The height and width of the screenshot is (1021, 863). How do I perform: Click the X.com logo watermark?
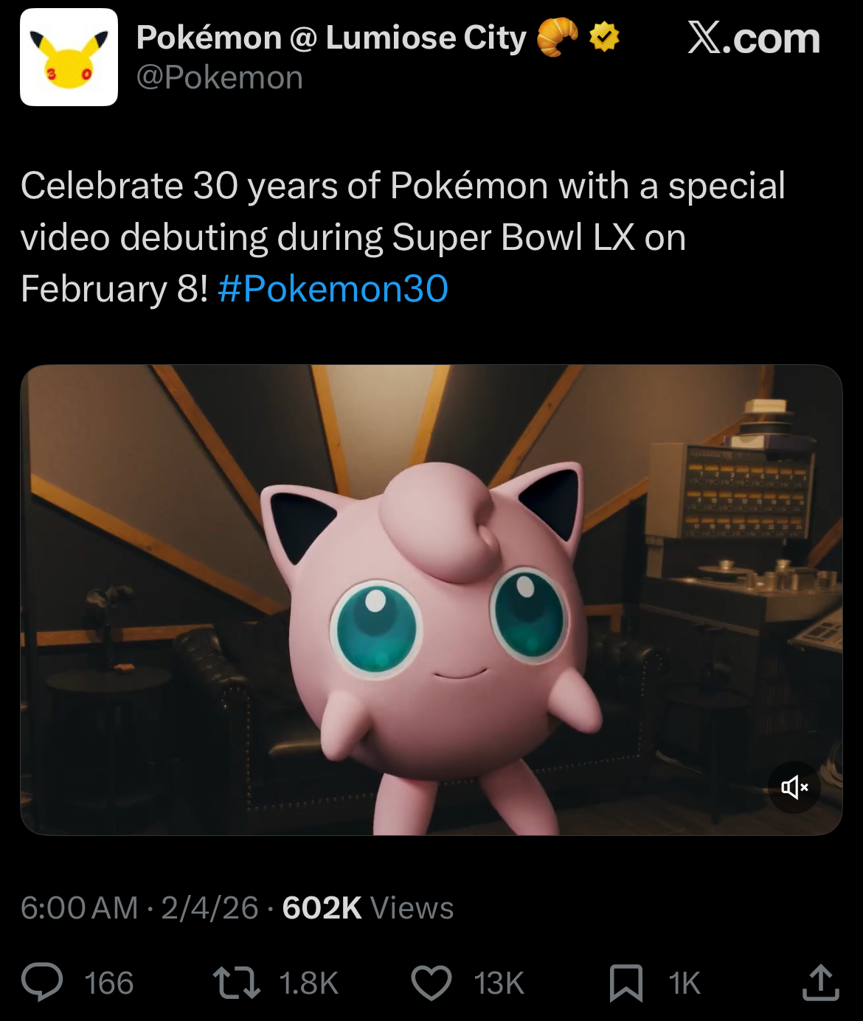[754, 38]
